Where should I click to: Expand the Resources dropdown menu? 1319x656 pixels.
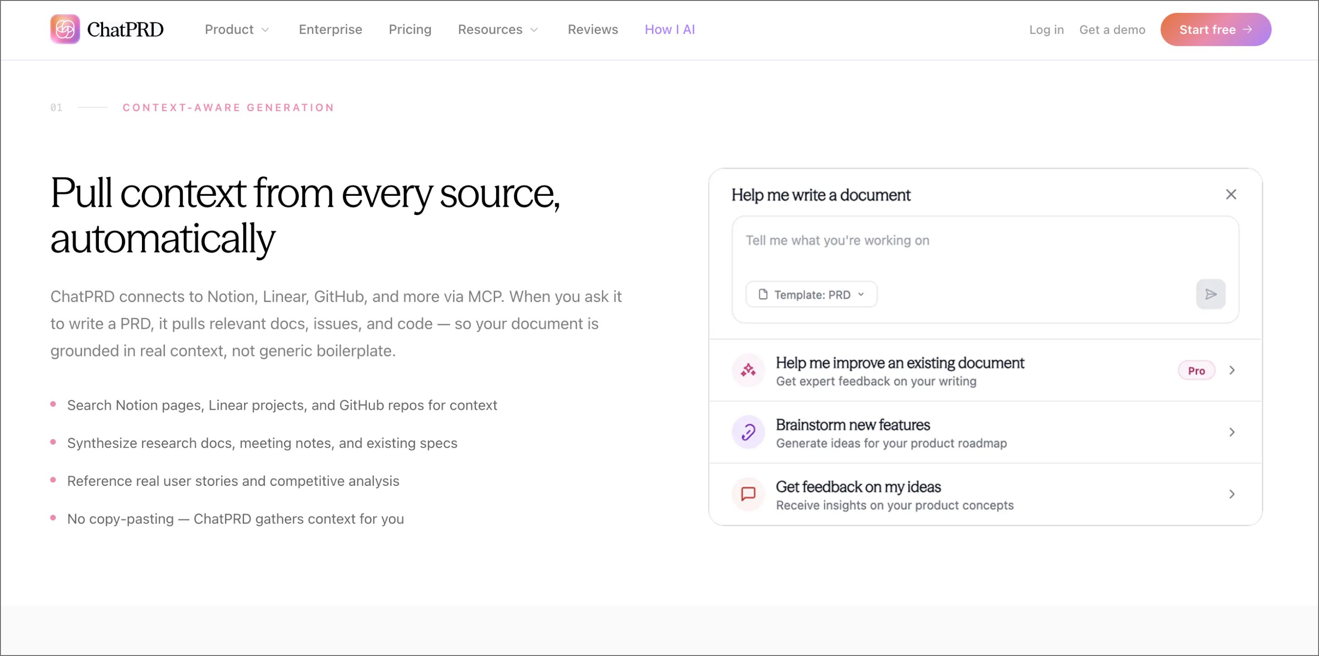(498, 30)
